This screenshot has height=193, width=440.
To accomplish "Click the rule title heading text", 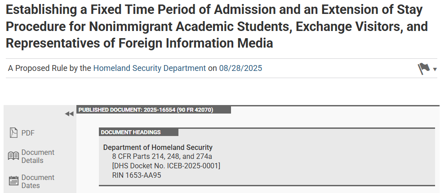I will point(216,27).
